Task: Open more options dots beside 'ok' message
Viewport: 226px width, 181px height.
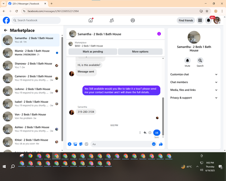Action: click(140, 133)
